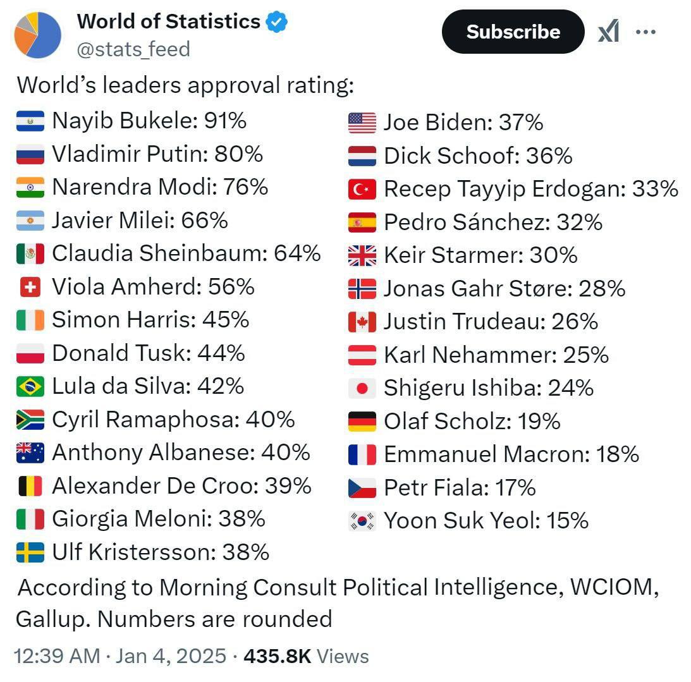Click the Subscribe button
The width and height of the screenshot is (691, 682).
pos(513,32)
